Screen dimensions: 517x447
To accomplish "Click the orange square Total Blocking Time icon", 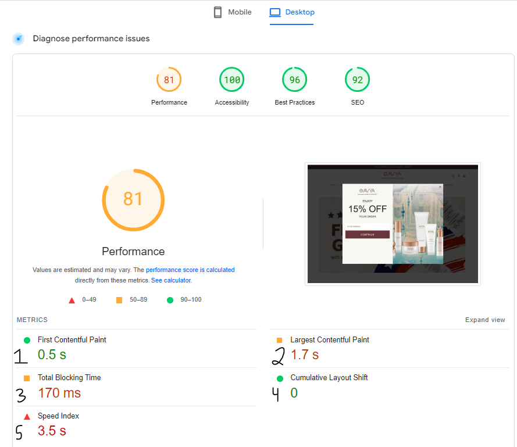I will 27,378.
